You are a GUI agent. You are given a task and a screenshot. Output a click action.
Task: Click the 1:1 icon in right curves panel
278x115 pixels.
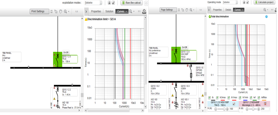tap(272, 10)
